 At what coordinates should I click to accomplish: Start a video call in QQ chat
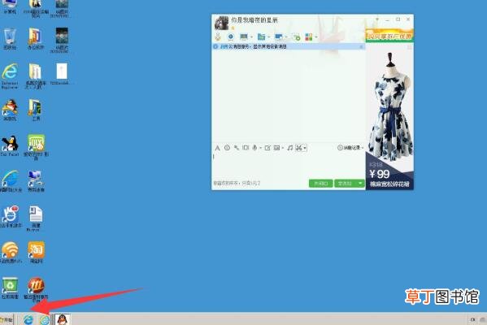(x=244, y=37)
